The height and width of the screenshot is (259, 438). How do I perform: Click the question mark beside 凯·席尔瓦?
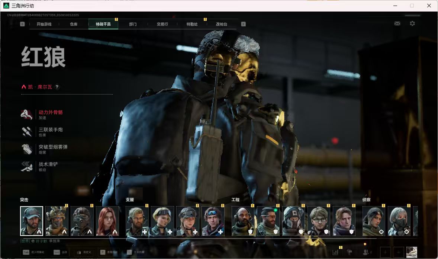pos(57,87)
